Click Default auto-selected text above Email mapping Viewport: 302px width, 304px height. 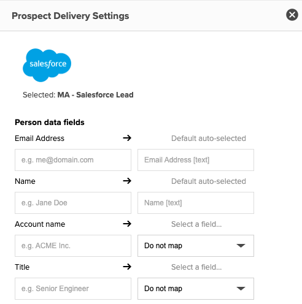coord(209,139)
